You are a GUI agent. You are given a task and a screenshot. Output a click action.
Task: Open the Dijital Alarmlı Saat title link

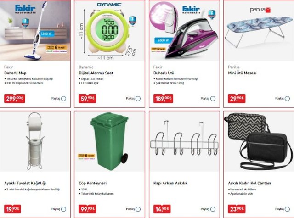[96, 73]
